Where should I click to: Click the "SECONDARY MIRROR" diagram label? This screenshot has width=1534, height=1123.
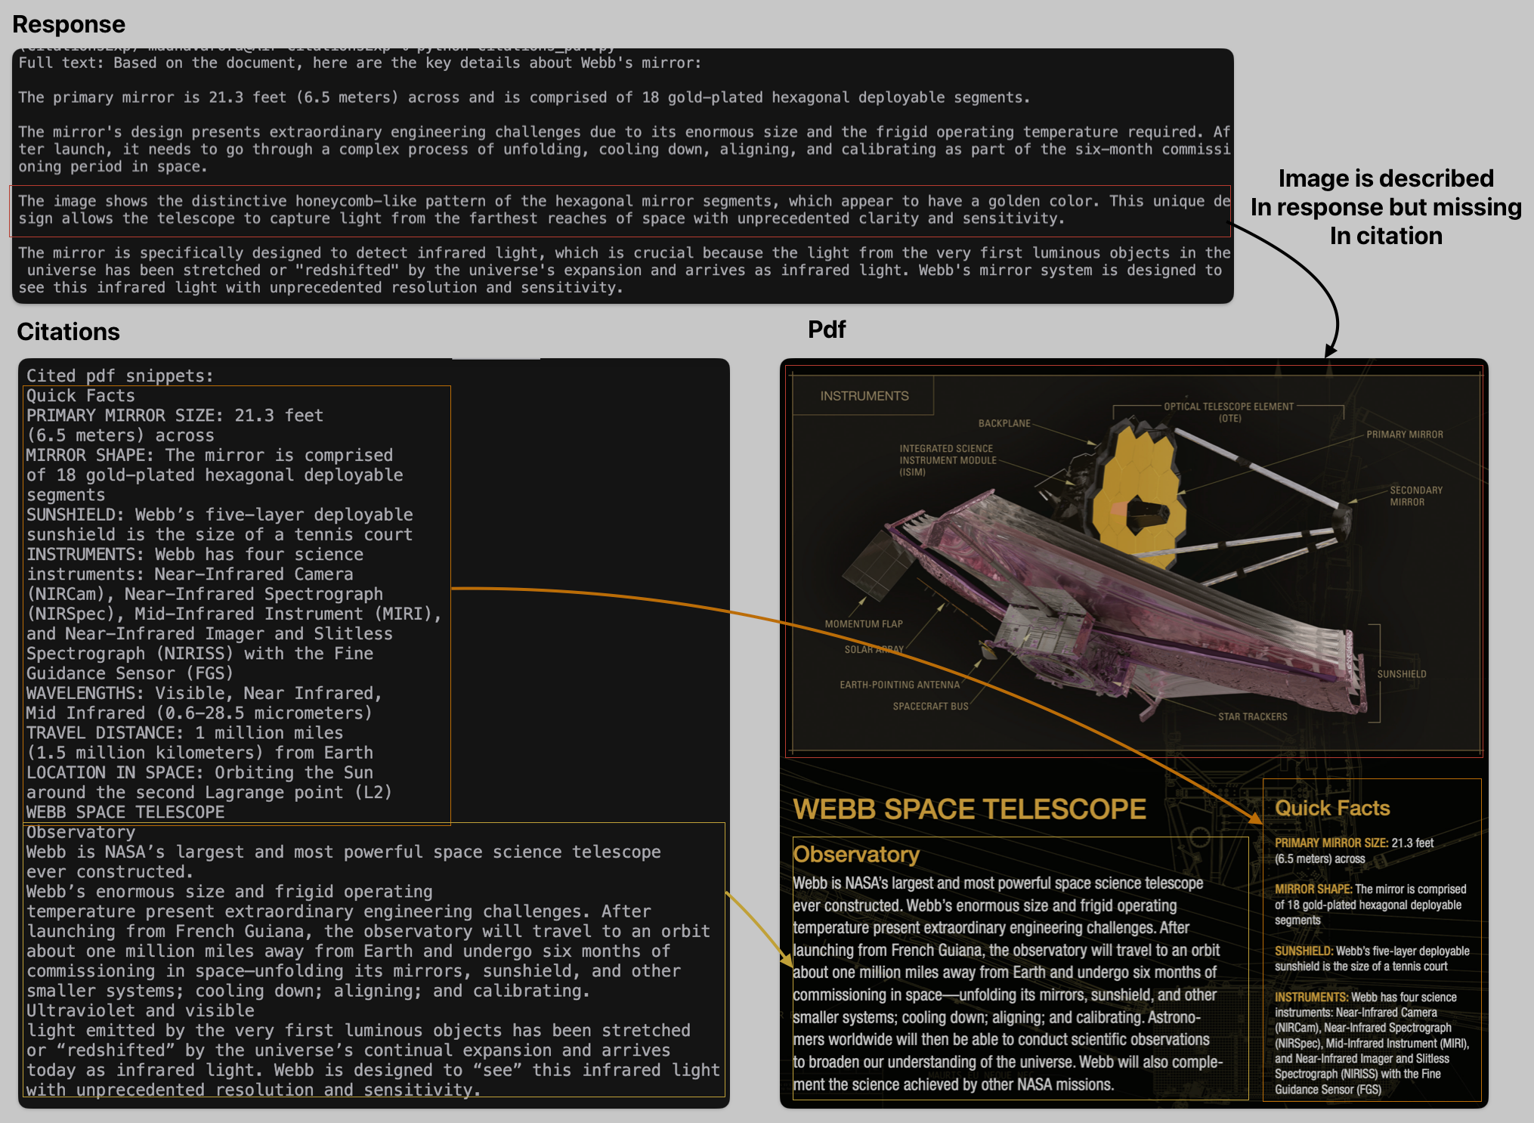click(1416, 496)
